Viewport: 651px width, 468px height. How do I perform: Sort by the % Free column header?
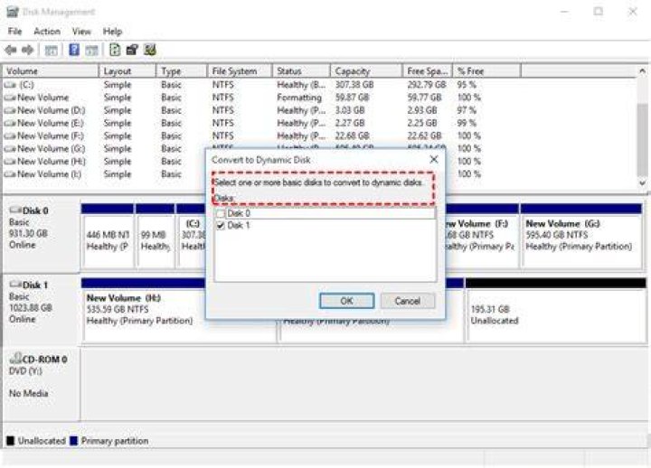coord(486,71)
